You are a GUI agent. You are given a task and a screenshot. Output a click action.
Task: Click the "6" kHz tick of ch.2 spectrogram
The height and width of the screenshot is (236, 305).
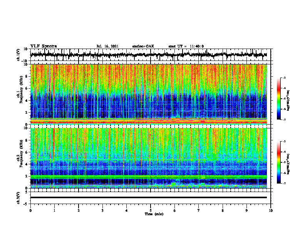pos(27,152)
